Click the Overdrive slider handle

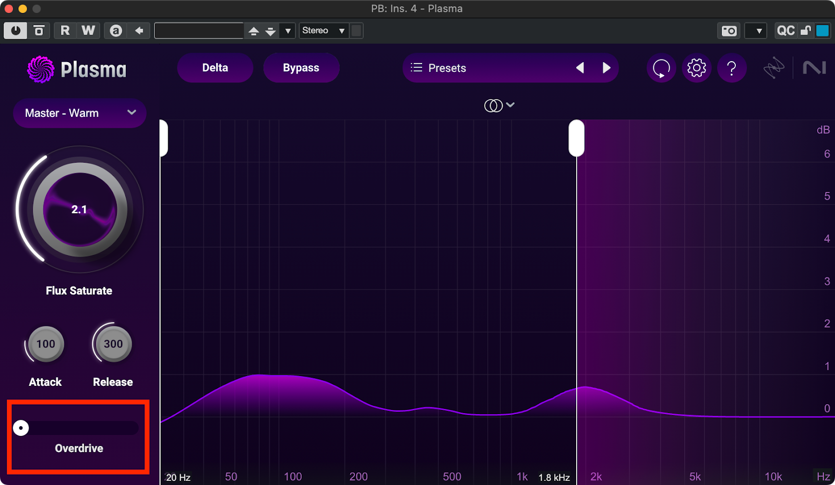(x=21, y=428)
